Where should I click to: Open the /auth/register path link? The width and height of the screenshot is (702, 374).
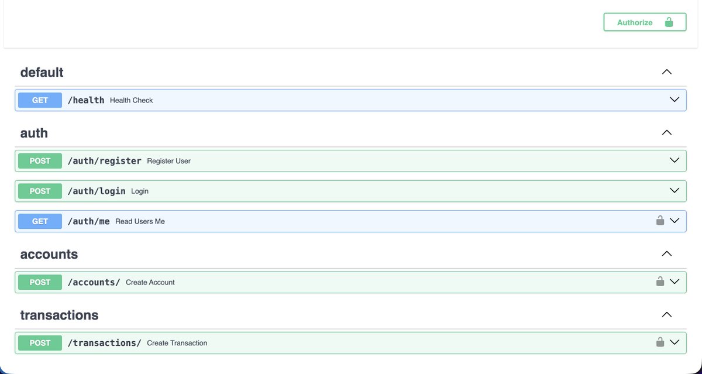[x=105, y=161]
